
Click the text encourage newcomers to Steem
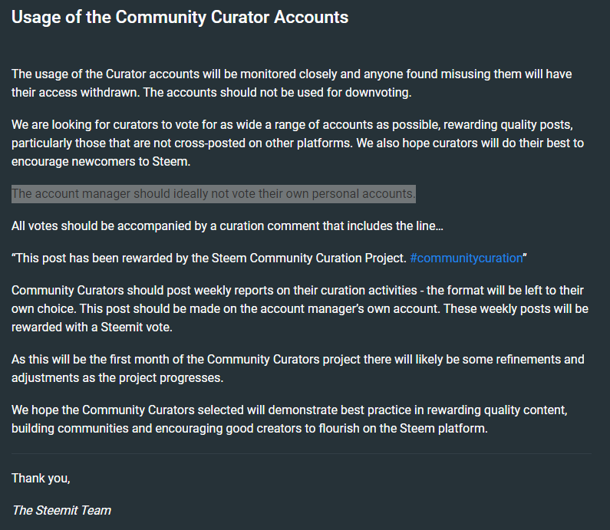(101, 161)
